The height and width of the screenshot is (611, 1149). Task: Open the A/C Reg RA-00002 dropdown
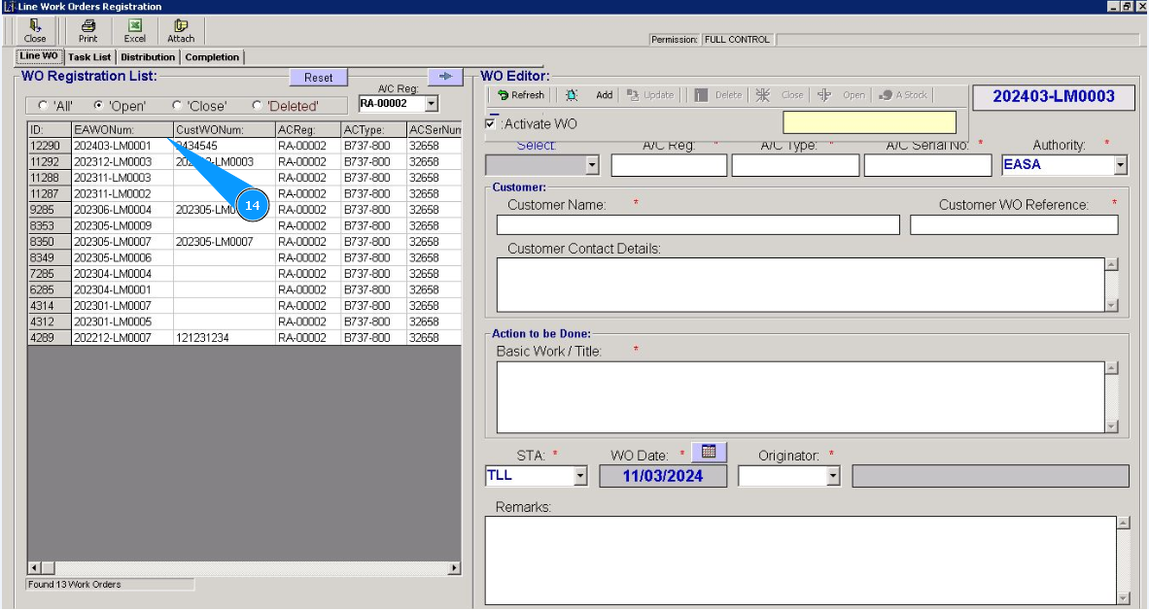tap(432, 103)
